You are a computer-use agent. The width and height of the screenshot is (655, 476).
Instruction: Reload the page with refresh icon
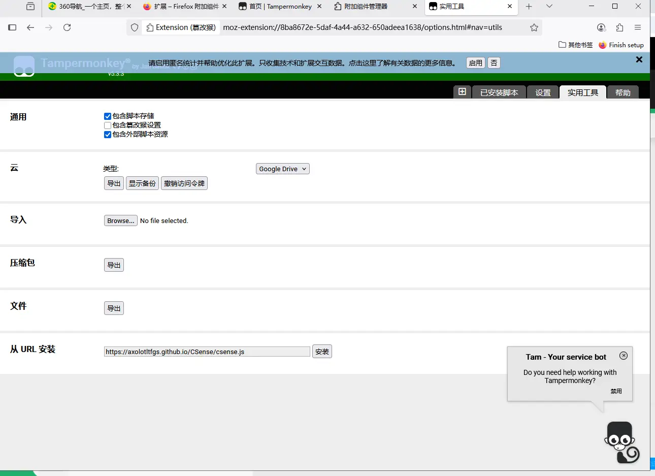tap(67, 27)
